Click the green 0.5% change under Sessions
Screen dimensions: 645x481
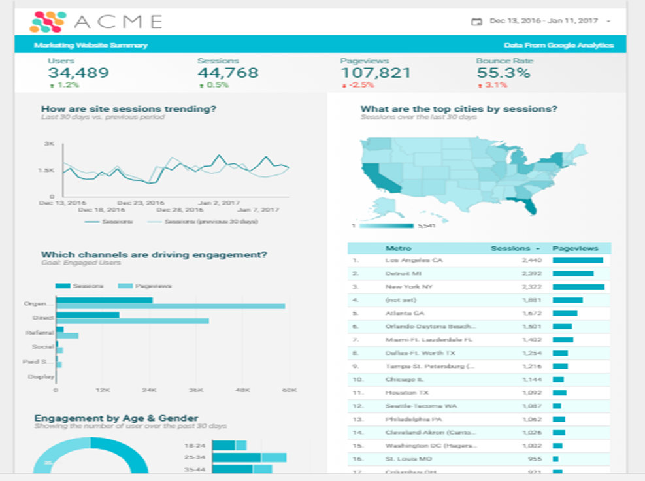pyautogui.click(x=214, y=85)
